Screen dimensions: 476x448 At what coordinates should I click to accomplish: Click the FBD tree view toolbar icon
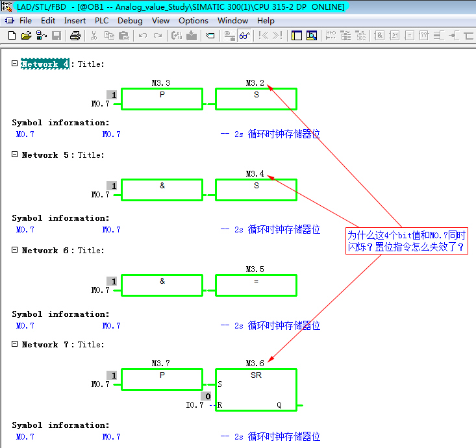click(345, 36)
